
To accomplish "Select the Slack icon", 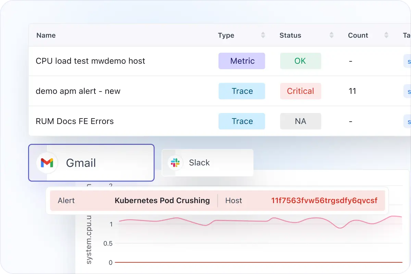I will [x=175, y=163].
